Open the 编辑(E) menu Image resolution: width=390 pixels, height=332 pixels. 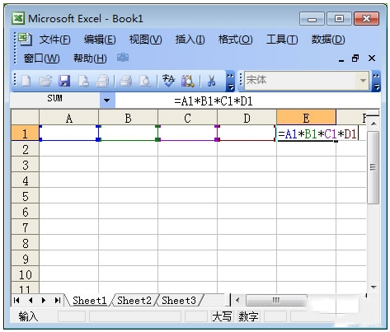click(x=100, y=40)
